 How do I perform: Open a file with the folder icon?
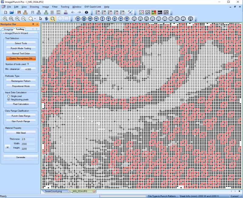pyautogui.click(x=12, y=12)
